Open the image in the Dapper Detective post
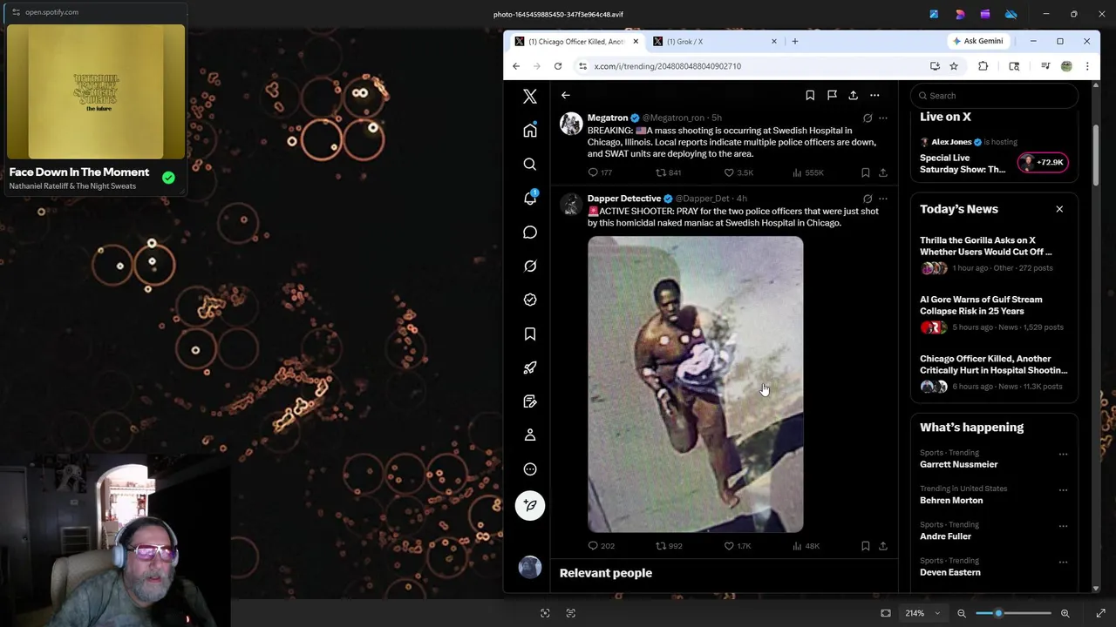The width and height of the screenshot is (1116, 627). pos(695,384)
